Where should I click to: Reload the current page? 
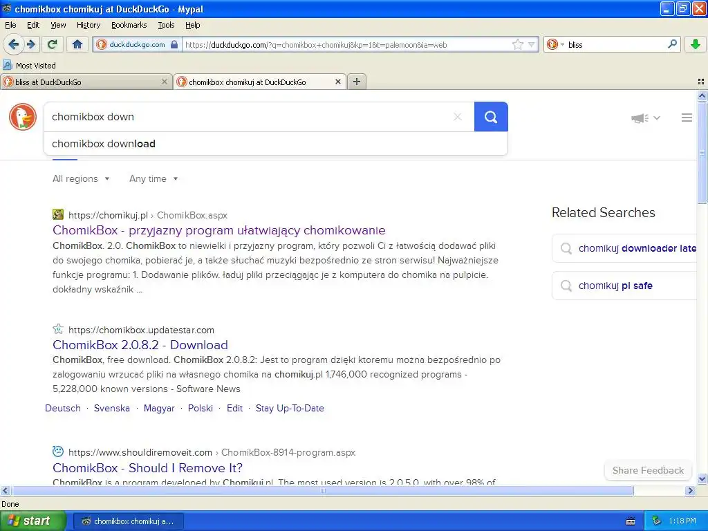[53, 44]
